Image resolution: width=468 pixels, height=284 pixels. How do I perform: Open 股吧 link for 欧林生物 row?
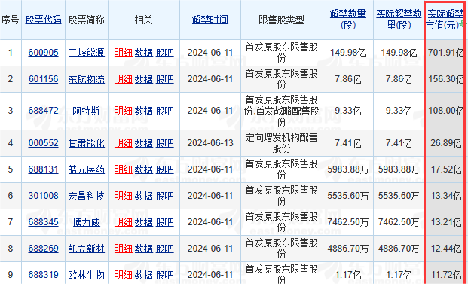(x=165, y=275)
